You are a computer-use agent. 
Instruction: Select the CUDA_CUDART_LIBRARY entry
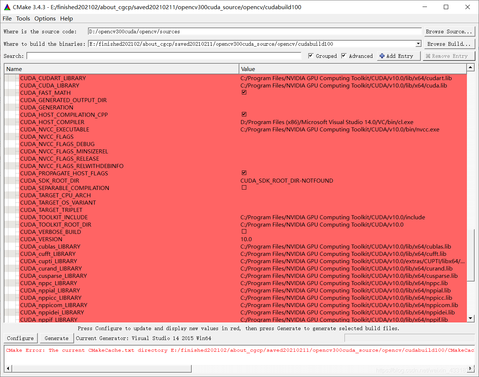[x=53, y=78]
